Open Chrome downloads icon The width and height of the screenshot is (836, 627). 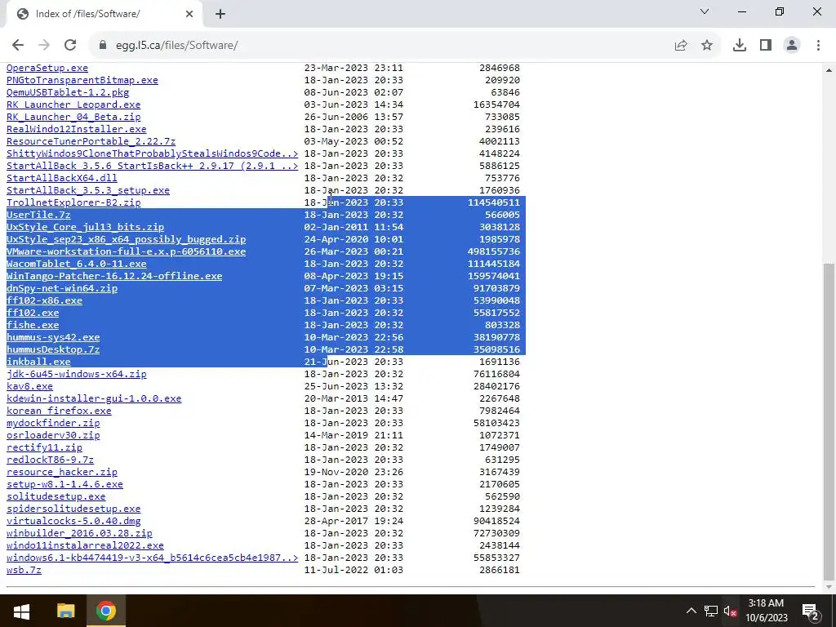pos(740,46)
